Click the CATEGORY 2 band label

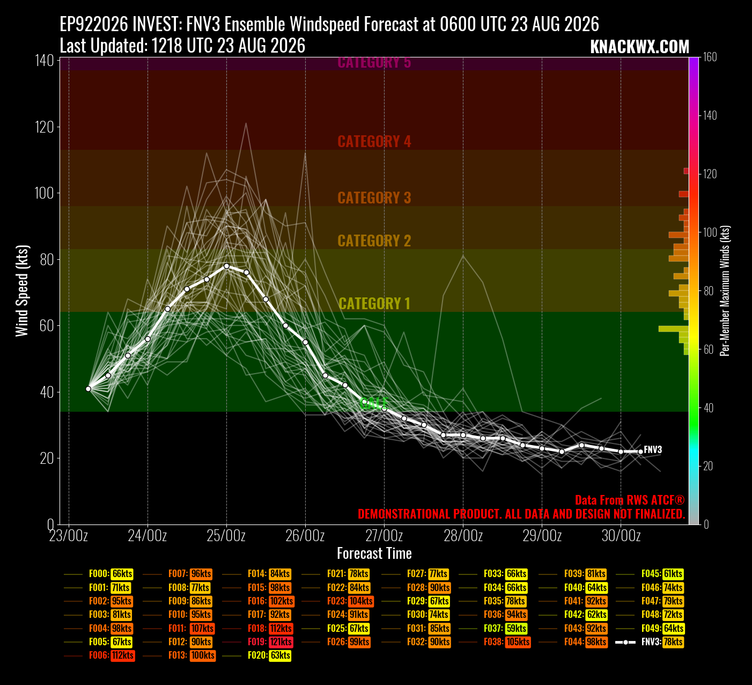374,241
